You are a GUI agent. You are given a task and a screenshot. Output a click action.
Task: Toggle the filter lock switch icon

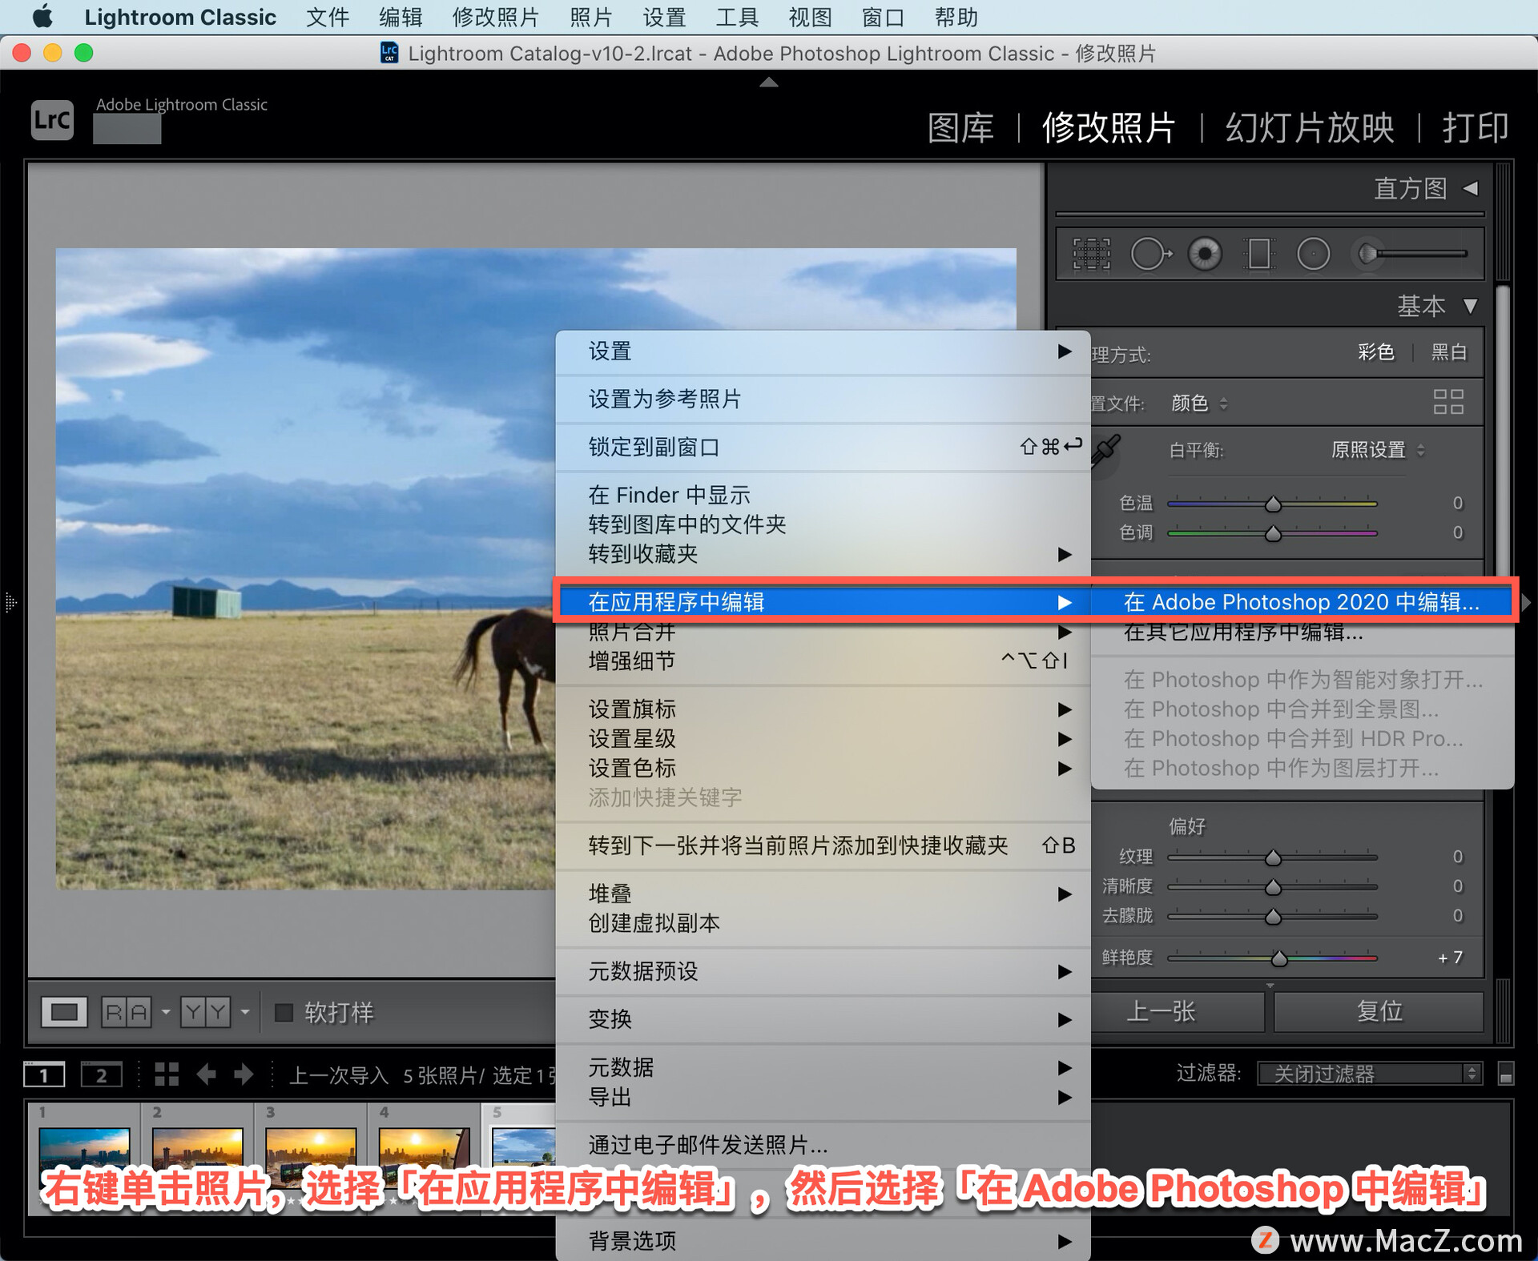[x=1505, y=1074]
